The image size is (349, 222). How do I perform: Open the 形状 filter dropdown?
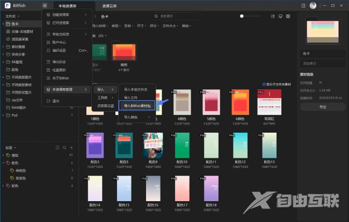(x=129, y=26)
